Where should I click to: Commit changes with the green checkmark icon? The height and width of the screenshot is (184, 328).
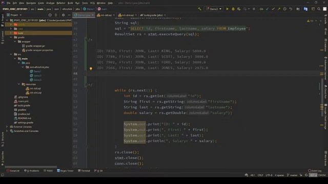[273, 9]
